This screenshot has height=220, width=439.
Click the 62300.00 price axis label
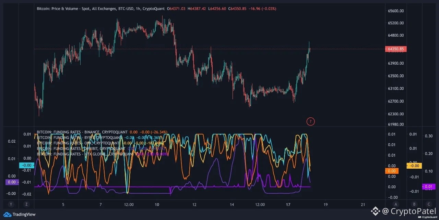pos(395,114)
